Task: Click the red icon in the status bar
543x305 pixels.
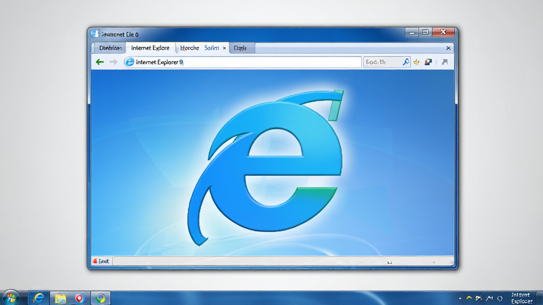Action: (x=95, y=261)
